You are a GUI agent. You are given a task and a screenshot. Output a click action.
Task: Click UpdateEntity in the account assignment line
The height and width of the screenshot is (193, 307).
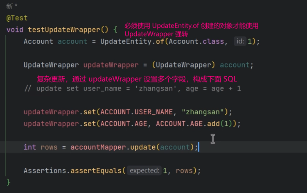[x=126, y=41]
